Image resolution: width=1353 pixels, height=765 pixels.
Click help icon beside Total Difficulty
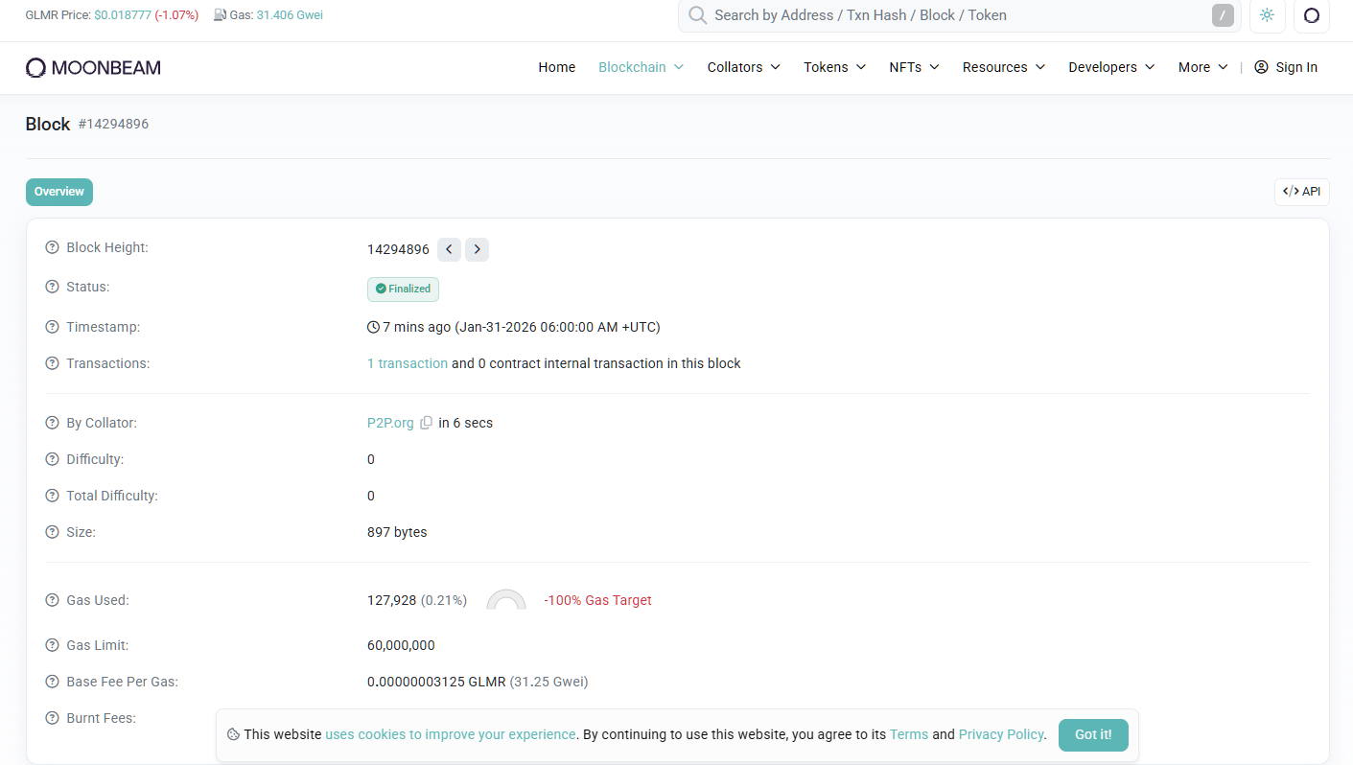(x=53, y=496)
